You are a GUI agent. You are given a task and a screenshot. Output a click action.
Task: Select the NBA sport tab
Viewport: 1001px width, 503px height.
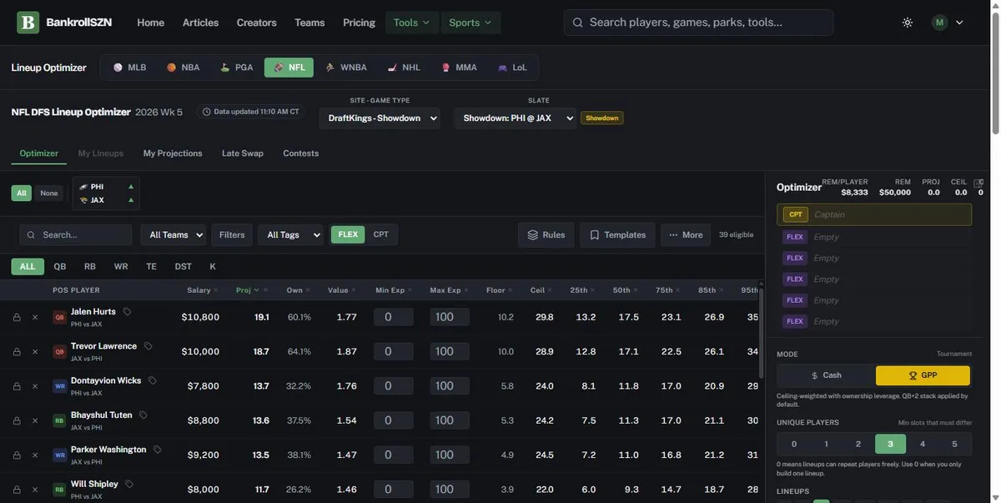[183, 68]
